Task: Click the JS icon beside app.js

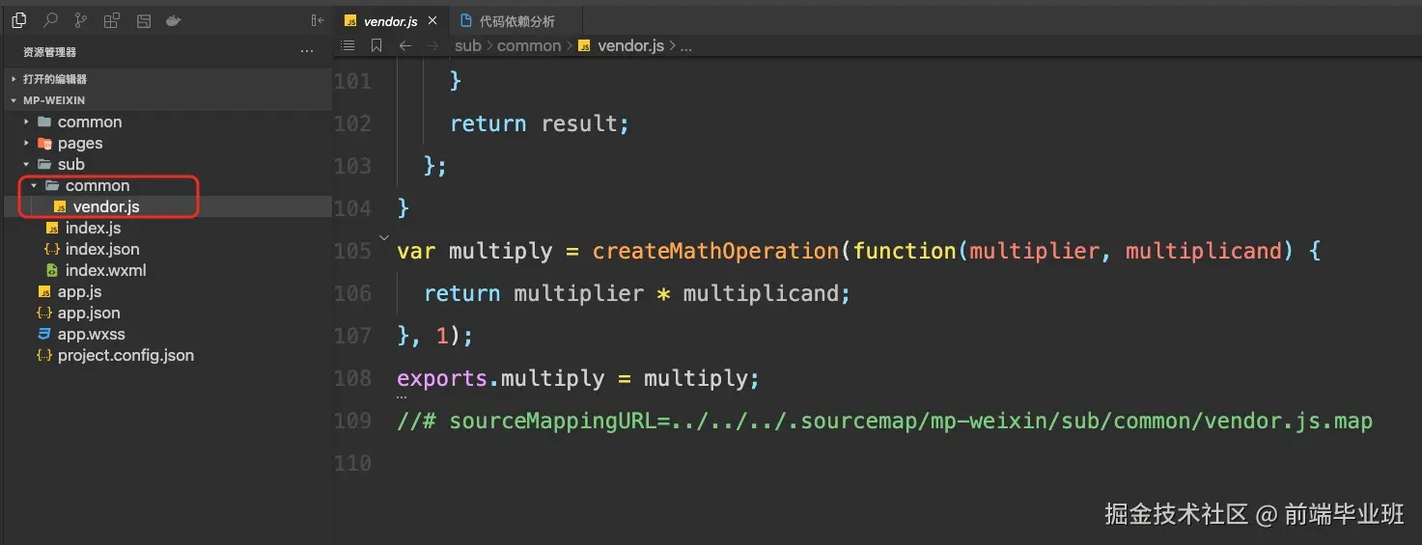Action: click(43, 291)
